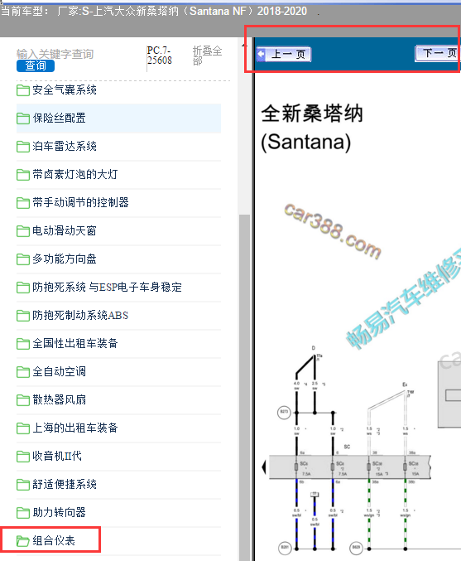
Task: Select the 助力转向器 entry text
Action: click(59, 512)
